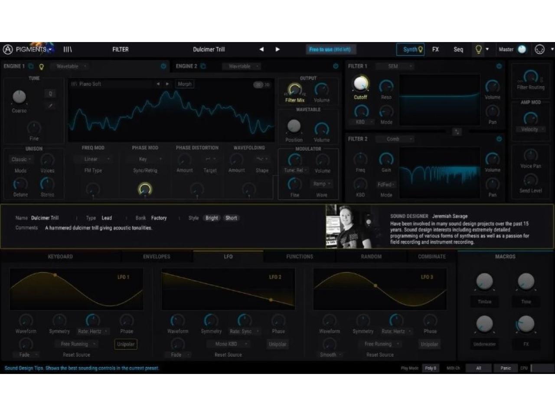Click the Engine 1 copy icon
Image resolution: width=555 pixels, height=416 pixels.
[31, 66]
